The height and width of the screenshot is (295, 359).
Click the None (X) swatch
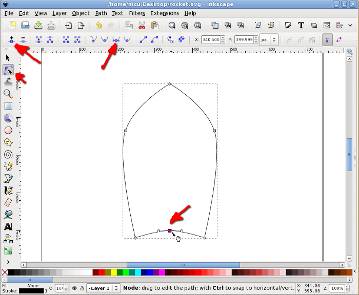point(5,272)
